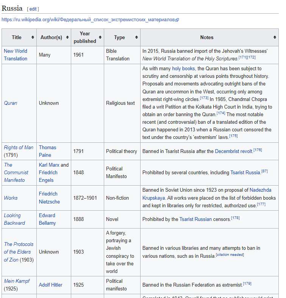This screenshot has width=286, height=298.
Task: Sort table by Title column arrows
Action: (33, 37)
